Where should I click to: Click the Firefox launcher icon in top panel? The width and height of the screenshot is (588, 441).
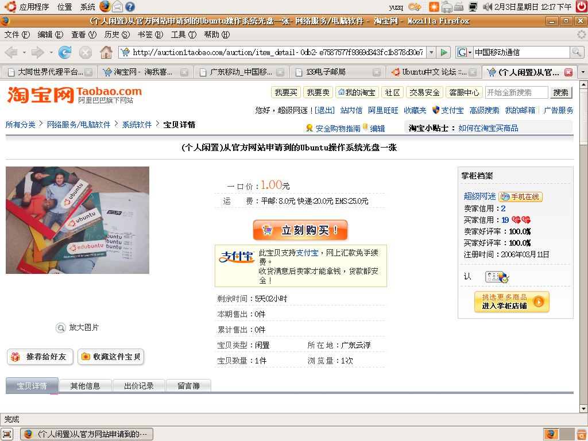106,6
